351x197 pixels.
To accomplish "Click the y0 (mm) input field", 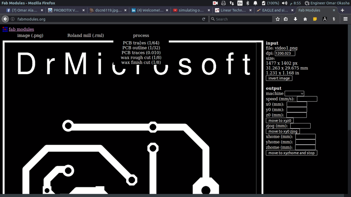I will coord(297,110).
